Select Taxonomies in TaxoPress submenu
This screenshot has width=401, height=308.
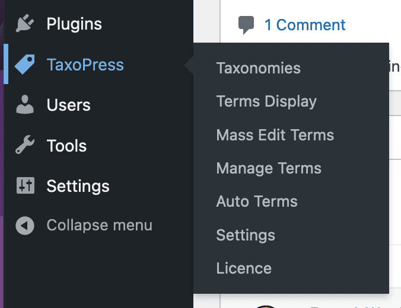tap(258, 68)
